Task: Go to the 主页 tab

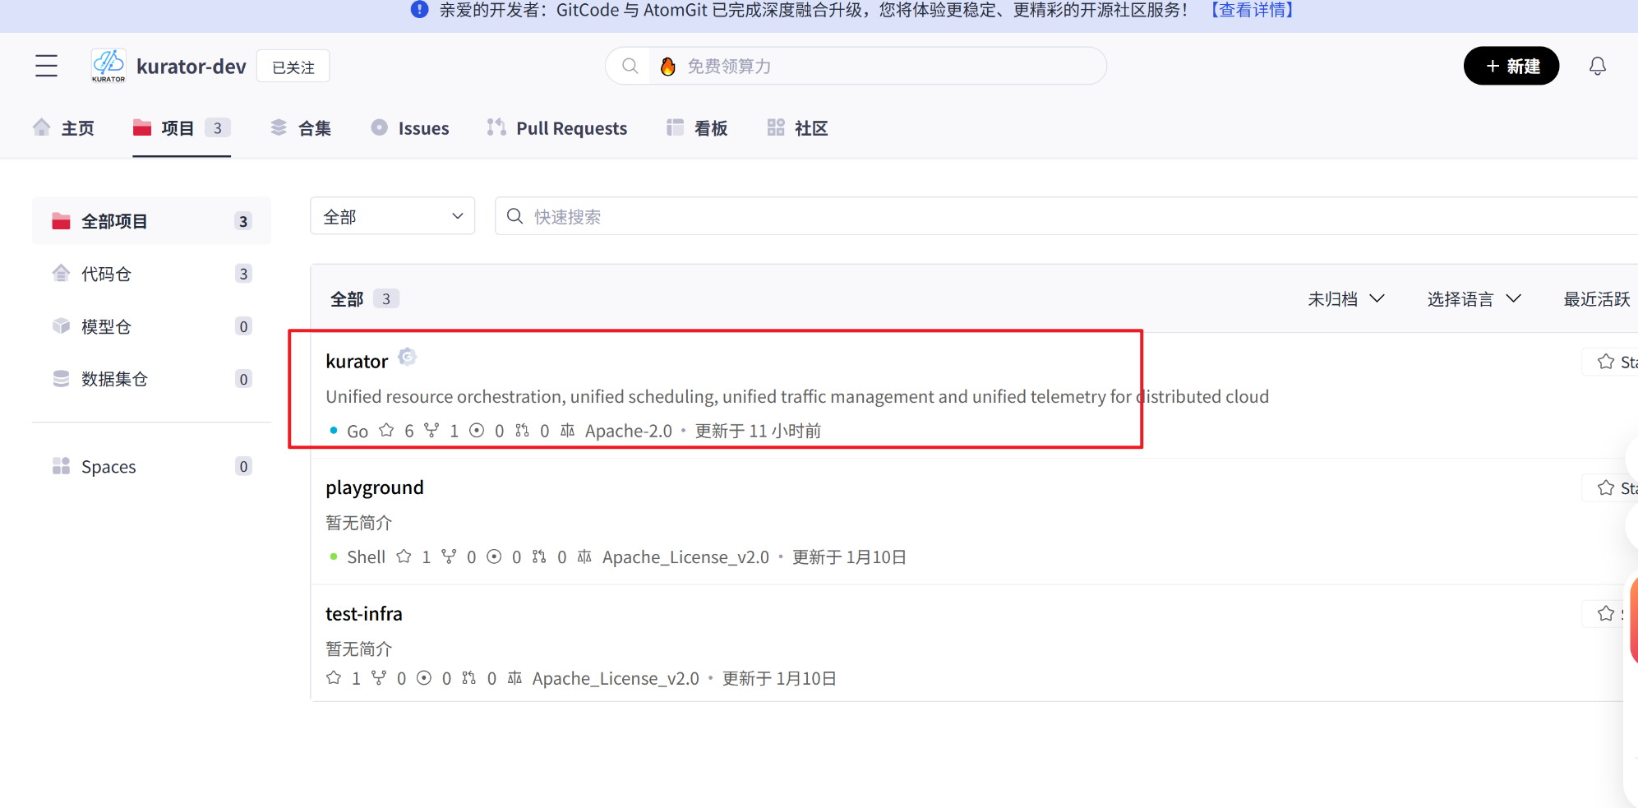Action: click(x=64, y=128)
